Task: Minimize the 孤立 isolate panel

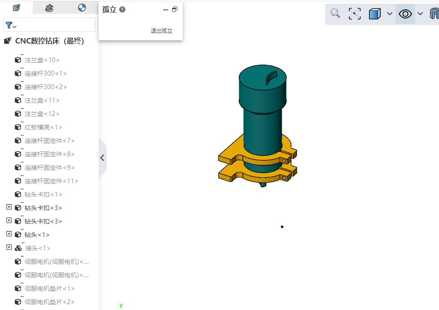Action: click(x=165, y=9)
